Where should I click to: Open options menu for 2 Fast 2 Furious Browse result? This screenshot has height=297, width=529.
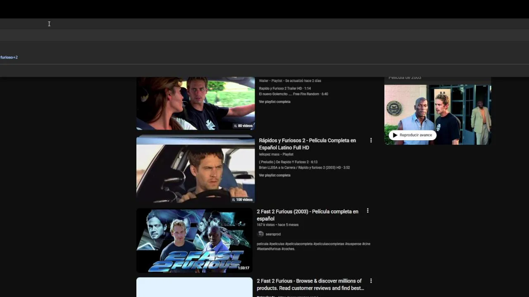pyautogui.click(x=371, y=281)
